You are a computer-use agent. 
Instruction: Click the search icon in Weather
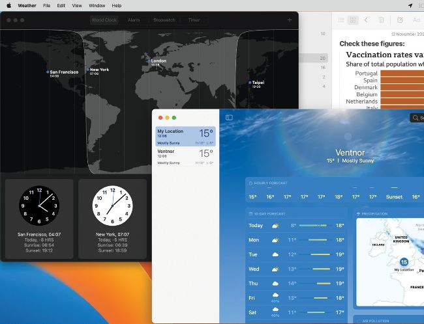tap(415, 118)
